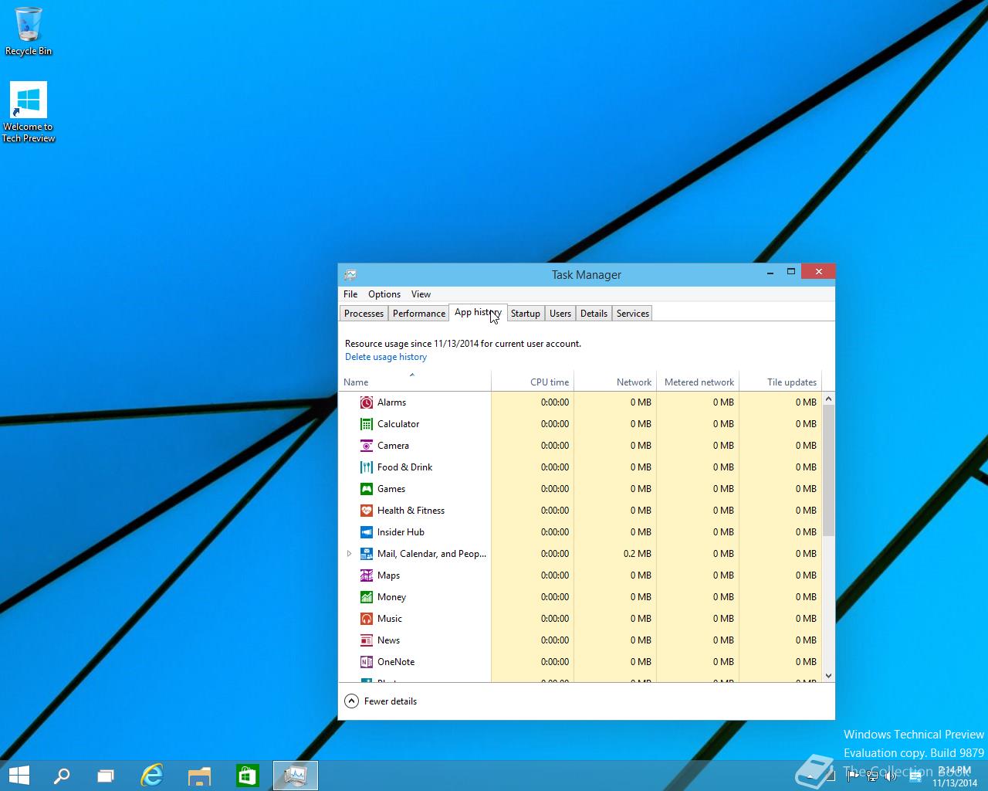Expand the Mail, Calendar, and People row

click(x=349, y=554)
